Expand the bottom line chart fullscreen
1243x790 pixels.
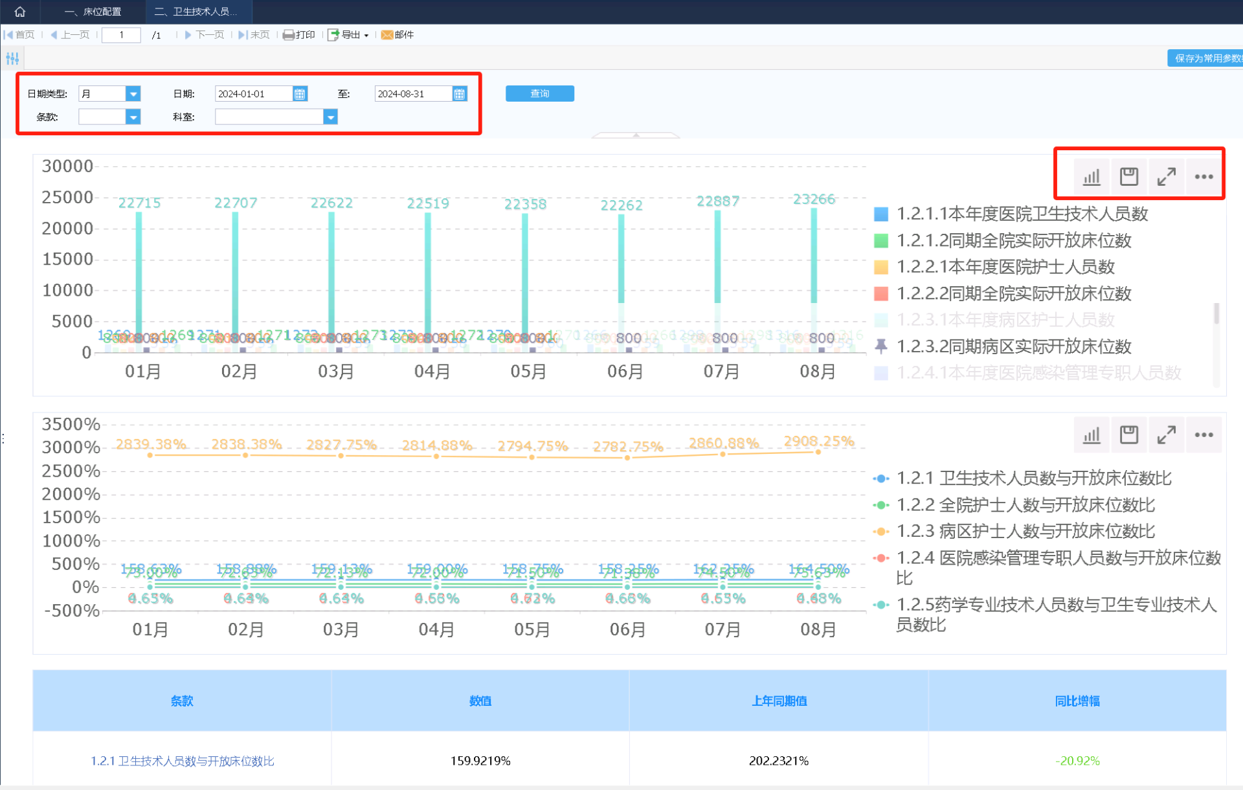click(x=1166, y=435)
